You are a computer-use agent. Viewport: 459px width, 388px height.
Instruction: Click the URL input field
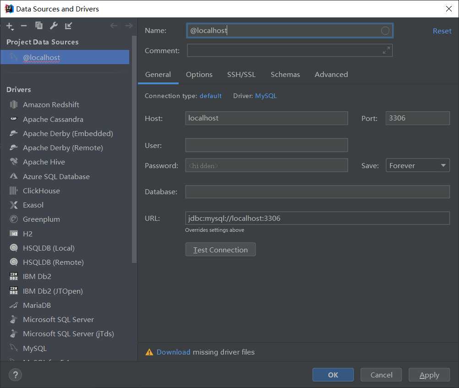317,218
